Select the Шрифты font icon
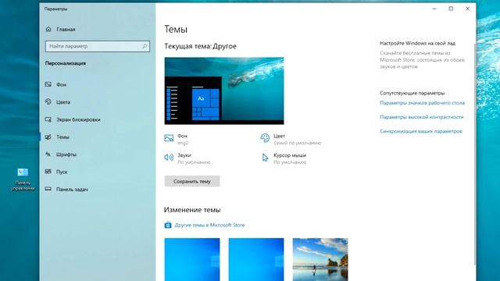Image resolution: width=500 pixels, height=281 pixels. coord(48,155)
